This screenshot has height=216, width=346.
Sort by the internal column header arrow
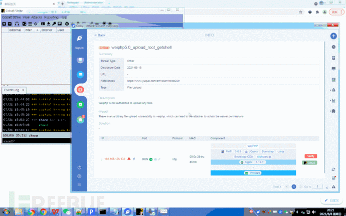pyautogui.click(x=37, y=30)
